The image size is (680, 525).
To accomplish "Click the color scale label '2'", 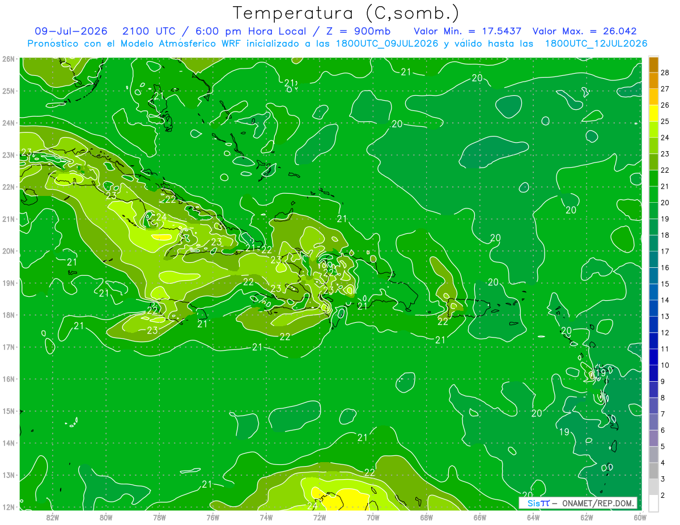I will tap(663, 496).
